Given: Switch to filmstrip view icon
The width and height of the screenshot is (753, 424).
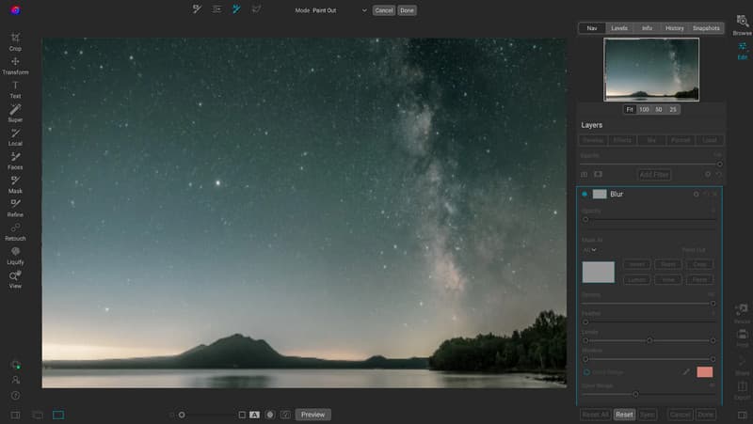Looking at the screenshot, I should coord(38,415).
